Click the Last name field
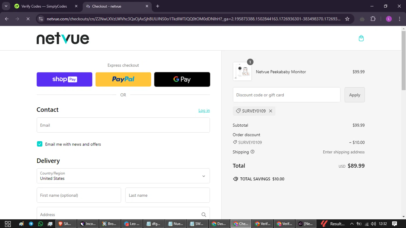Screen dimensions: 406x228 click(168, 195)
